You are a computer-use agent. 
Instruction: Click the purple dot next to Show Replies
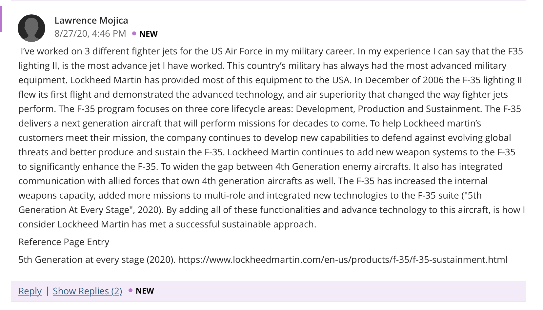coord(131,290)
